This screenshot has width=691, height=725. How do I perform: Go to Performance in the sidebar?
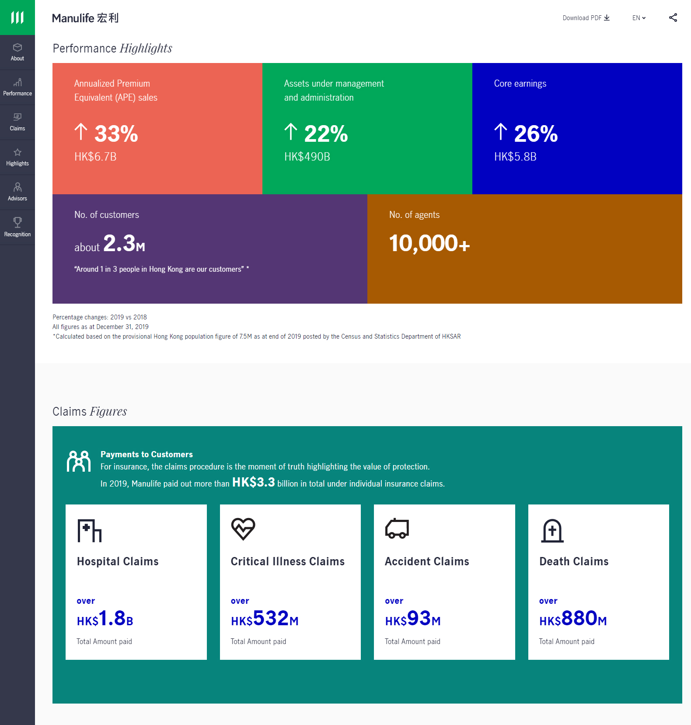pyautogui.click(x=17, y=88)
